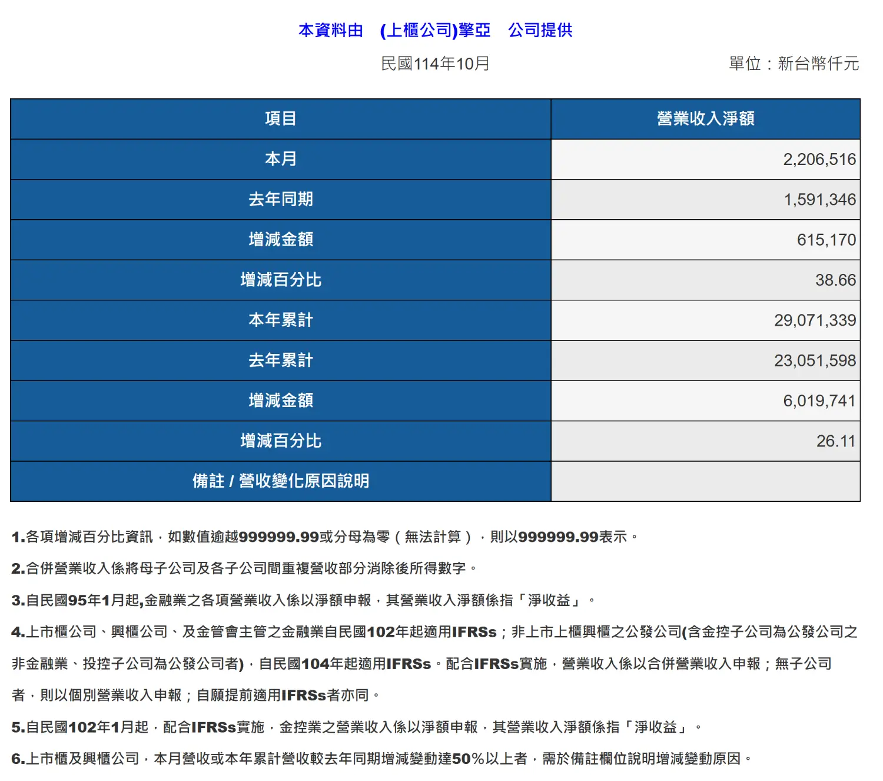The width and height of the screenshot is (883, 781).
Task: Click the 本年累計 row label
Action: point(280,320)
